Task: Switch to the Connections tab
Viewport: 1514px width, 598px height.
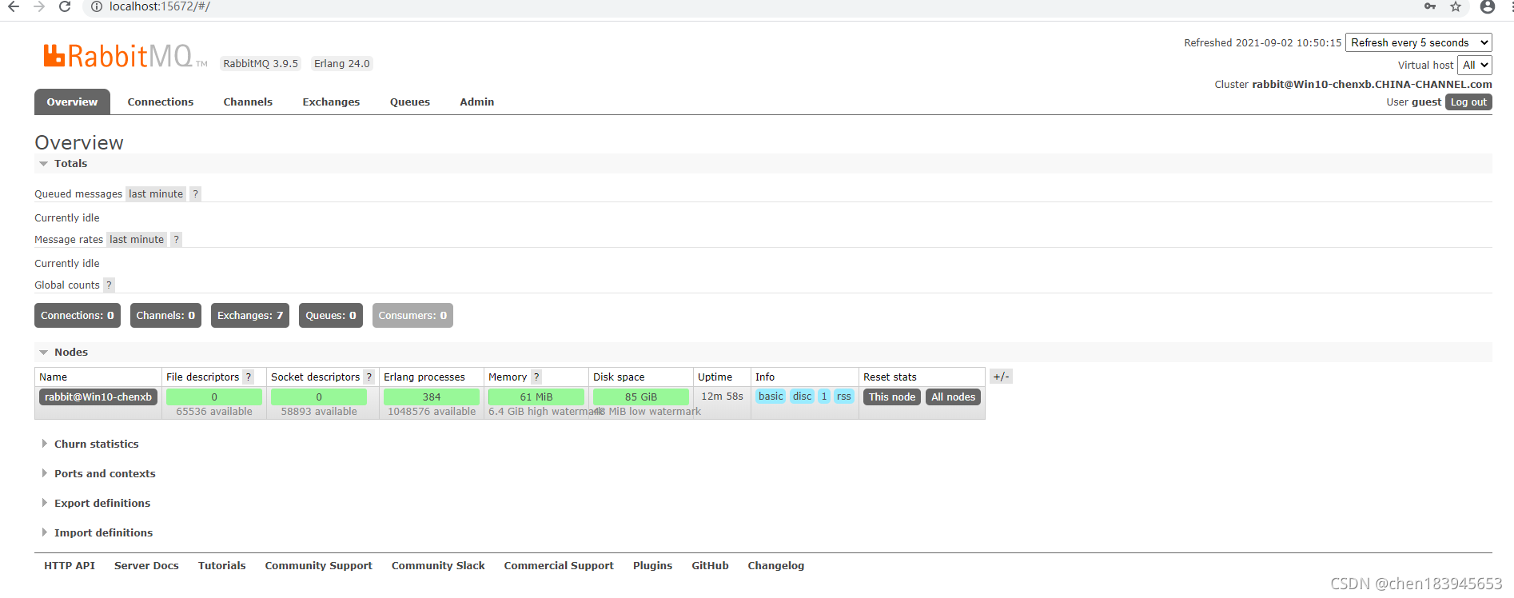Action: pos(161,102)
